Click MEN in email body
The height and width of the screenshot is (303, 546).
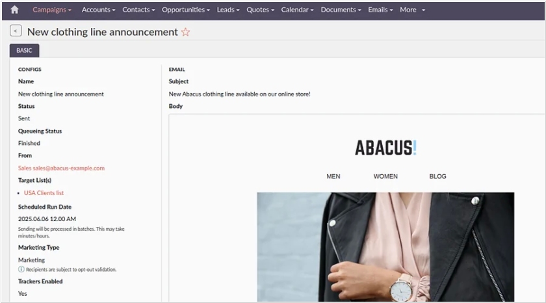click(333, 176)
